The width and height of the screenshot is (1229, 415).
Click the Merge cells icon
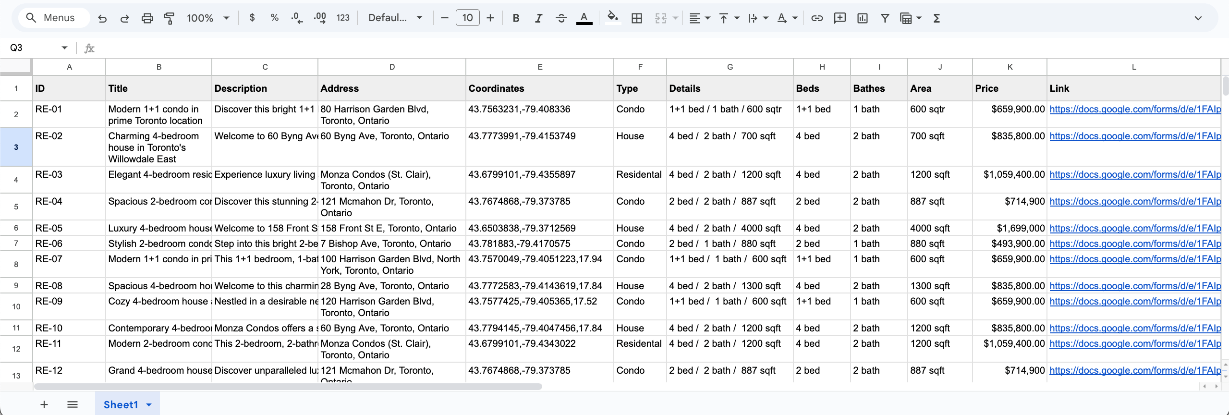point(661,18)
